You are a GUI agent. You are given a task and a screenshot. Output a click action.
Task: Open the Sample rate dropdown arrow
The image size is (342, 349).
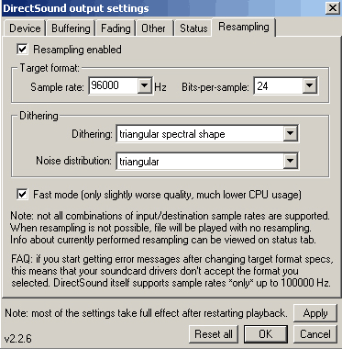(144, 85)
